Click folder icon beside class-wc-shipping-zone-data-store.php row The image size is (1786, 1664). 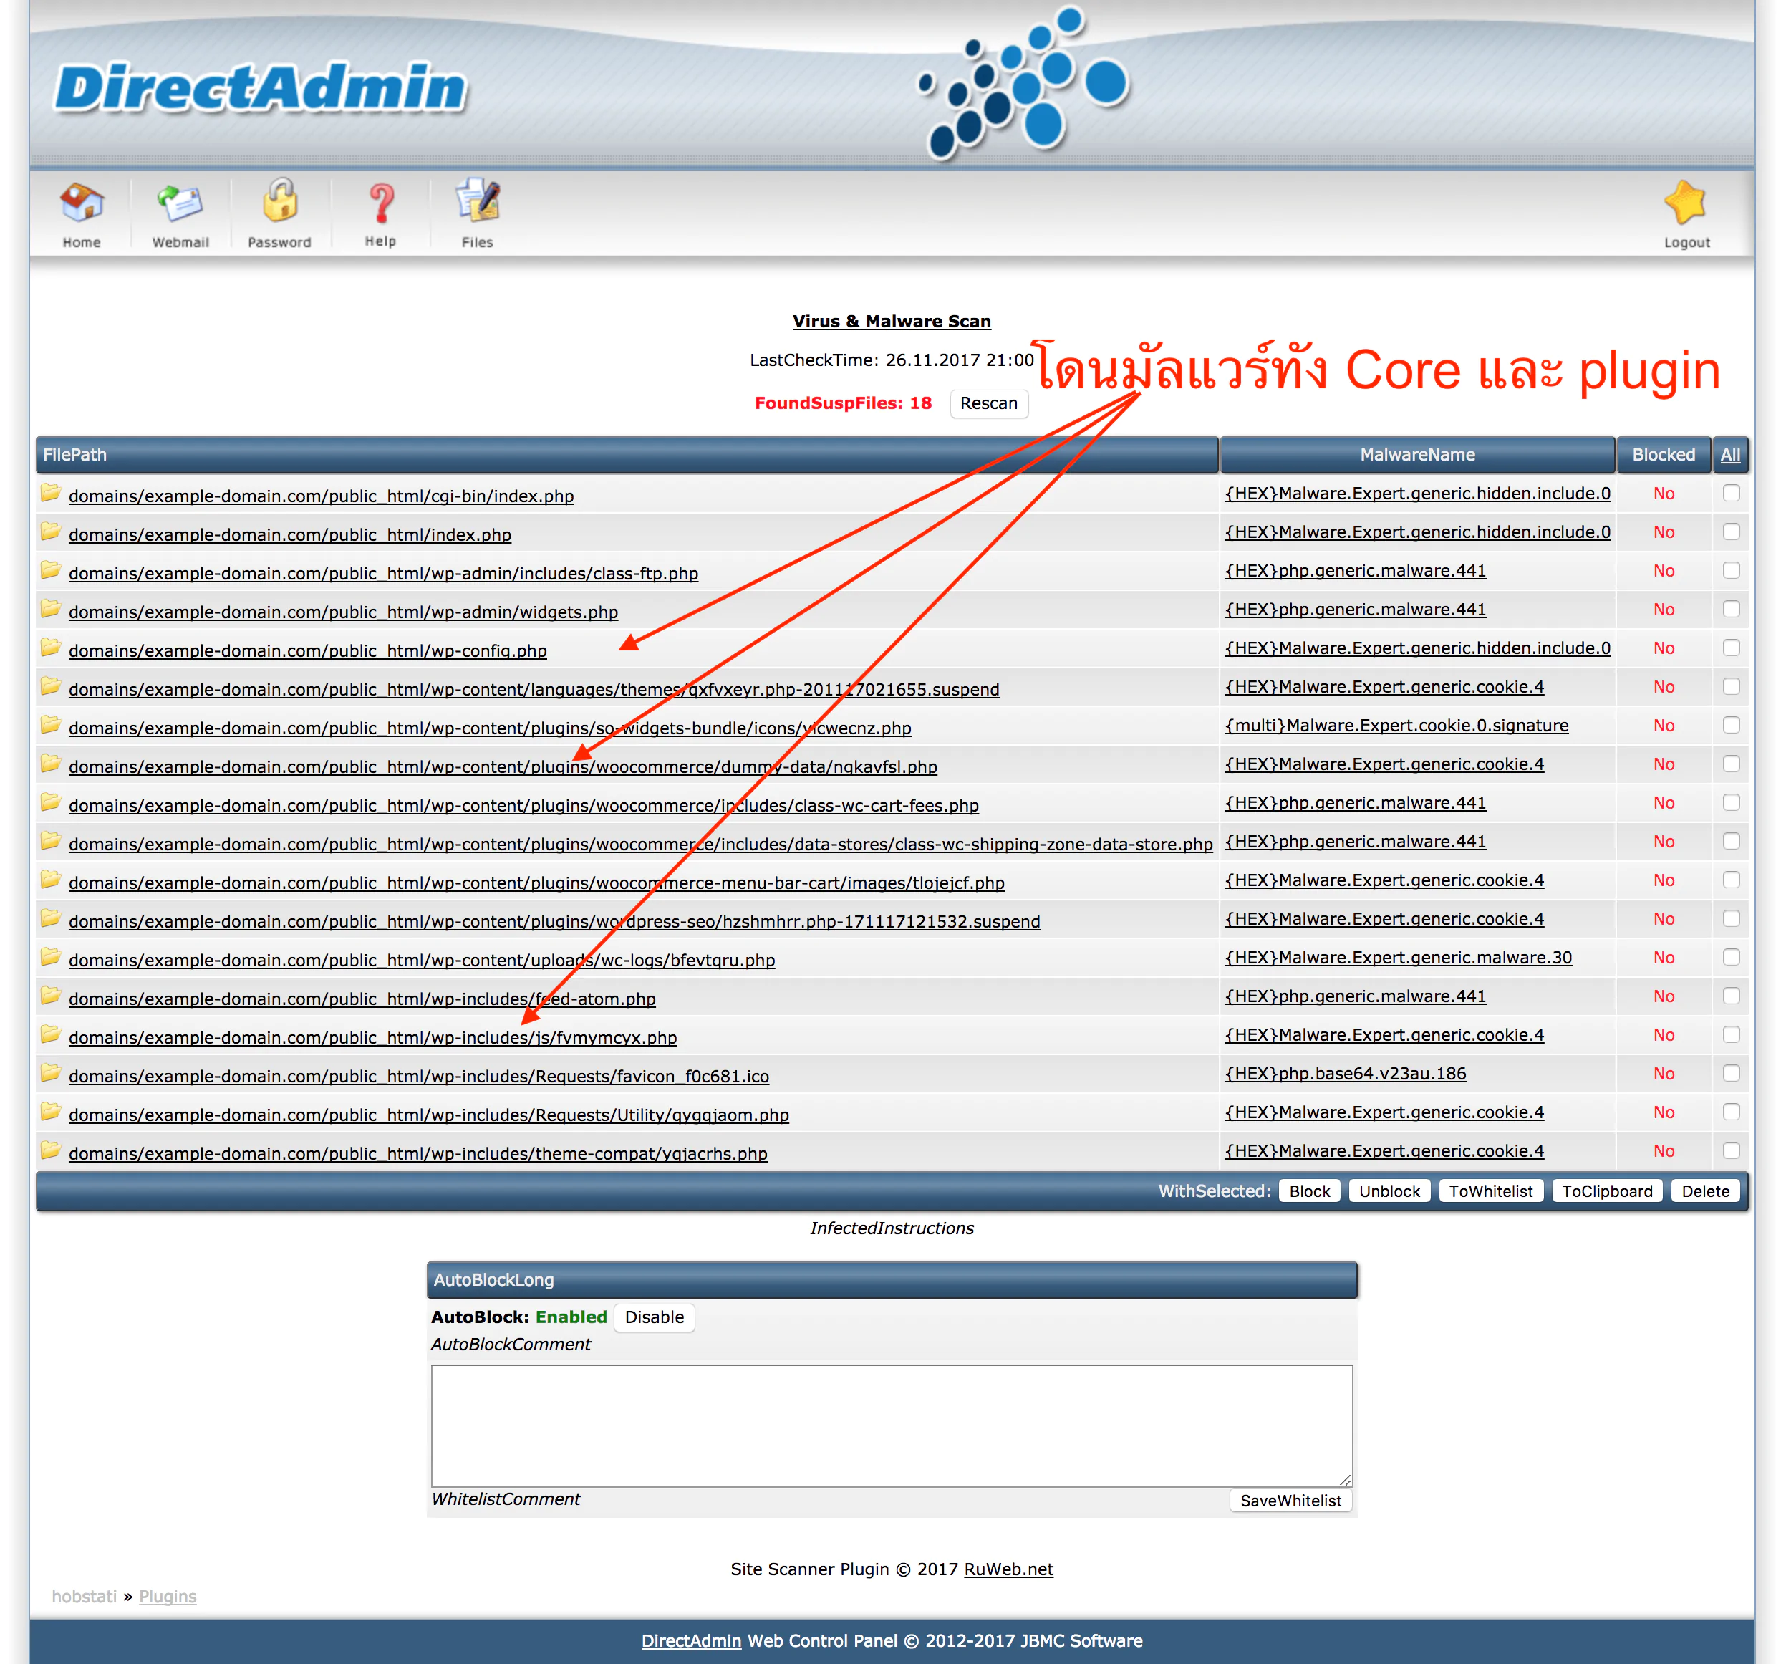pyautogui.click(x=52, y=841)
